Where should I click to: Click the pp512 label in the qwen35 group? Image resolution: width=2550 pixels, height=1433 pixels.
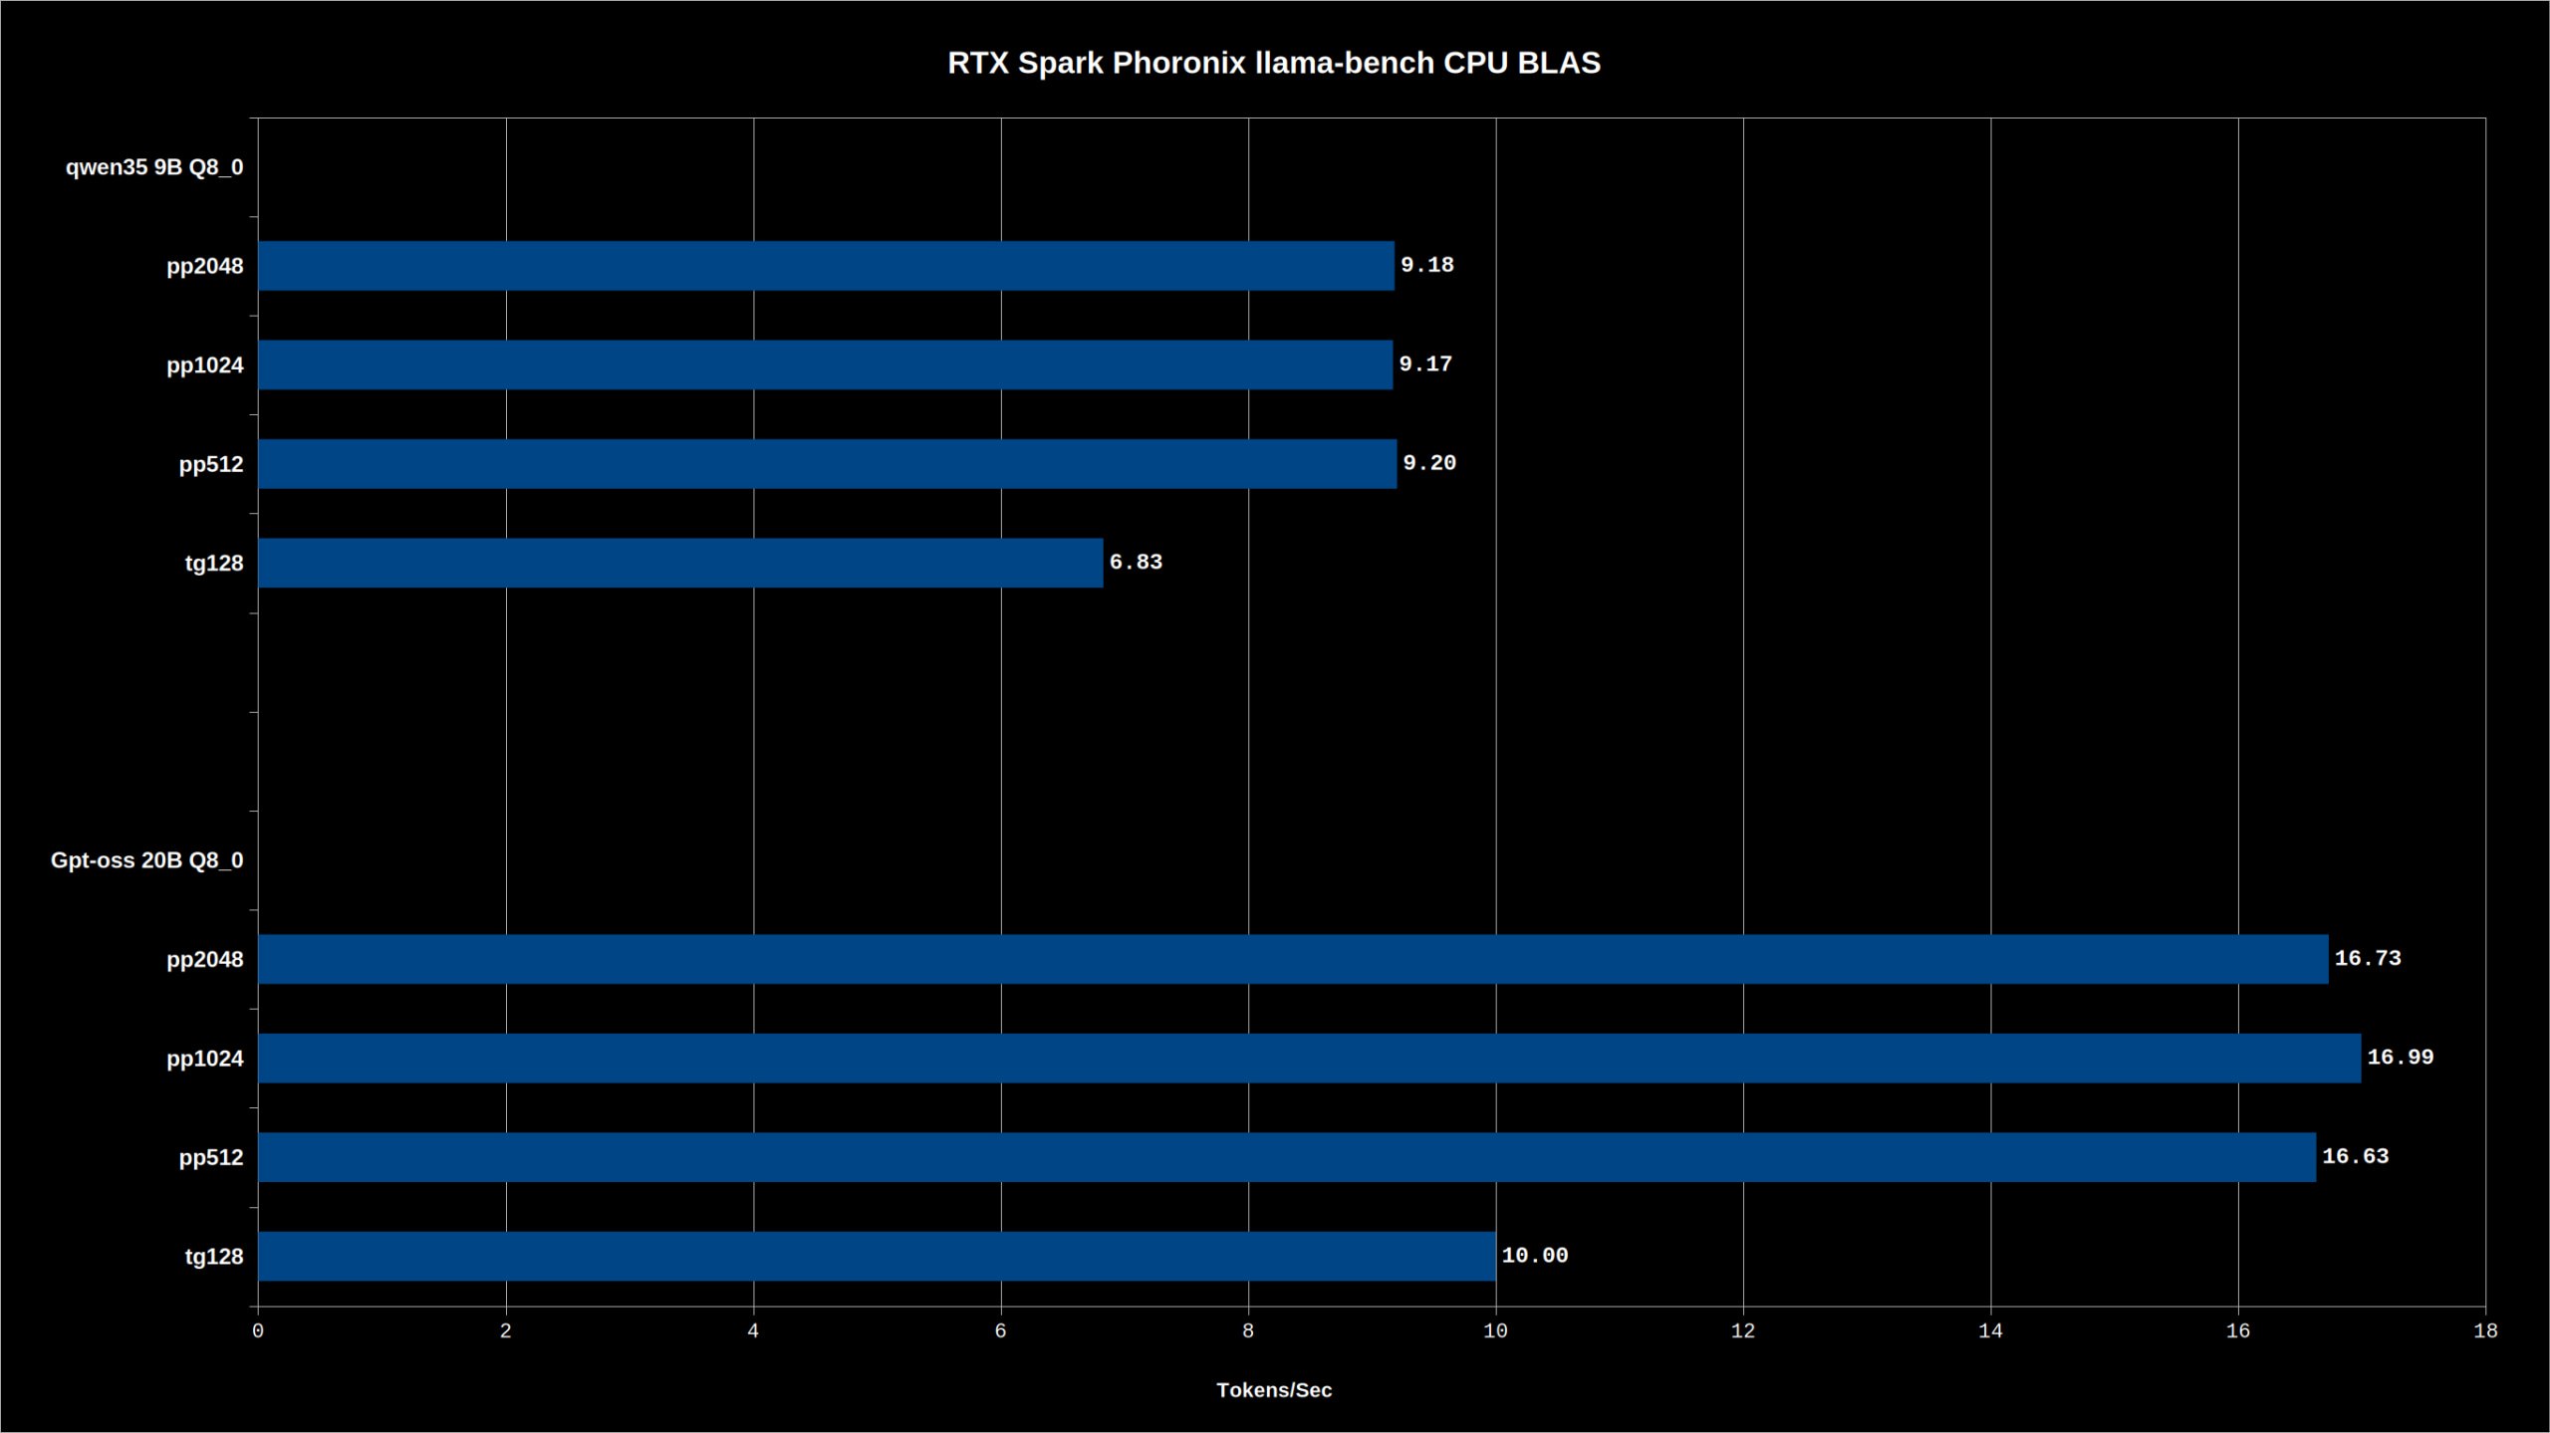[211, 464]
